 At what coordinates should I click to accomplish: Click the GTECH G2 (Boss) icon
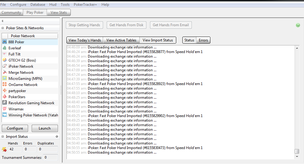(5, 60)
